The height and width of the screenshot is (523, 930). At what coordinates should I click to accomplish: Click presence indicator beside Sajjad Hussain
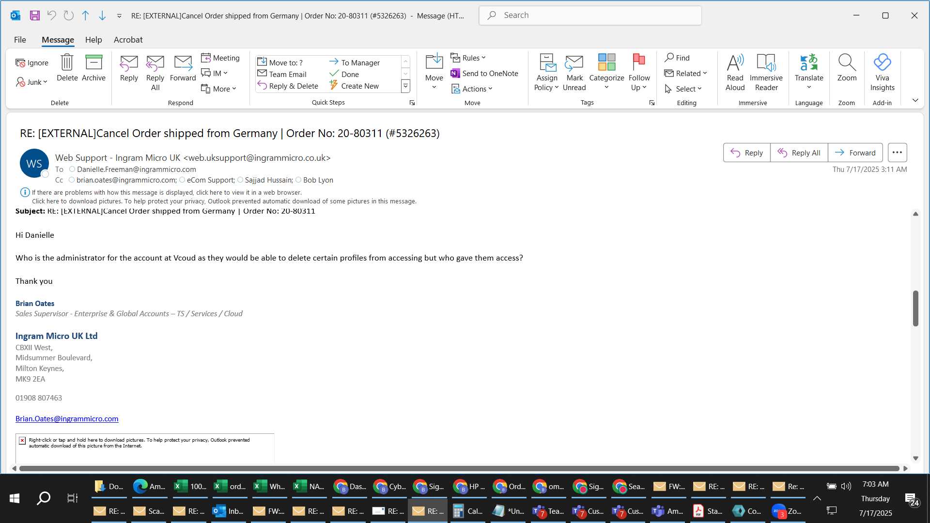tap(240, 180)
